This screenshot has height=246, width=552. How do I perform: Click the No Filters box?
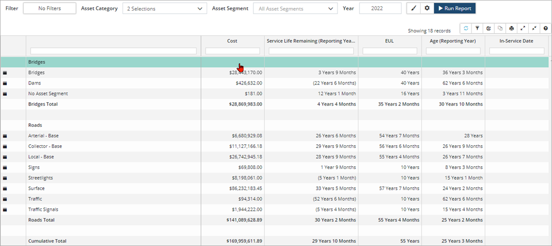coord(49,8)
